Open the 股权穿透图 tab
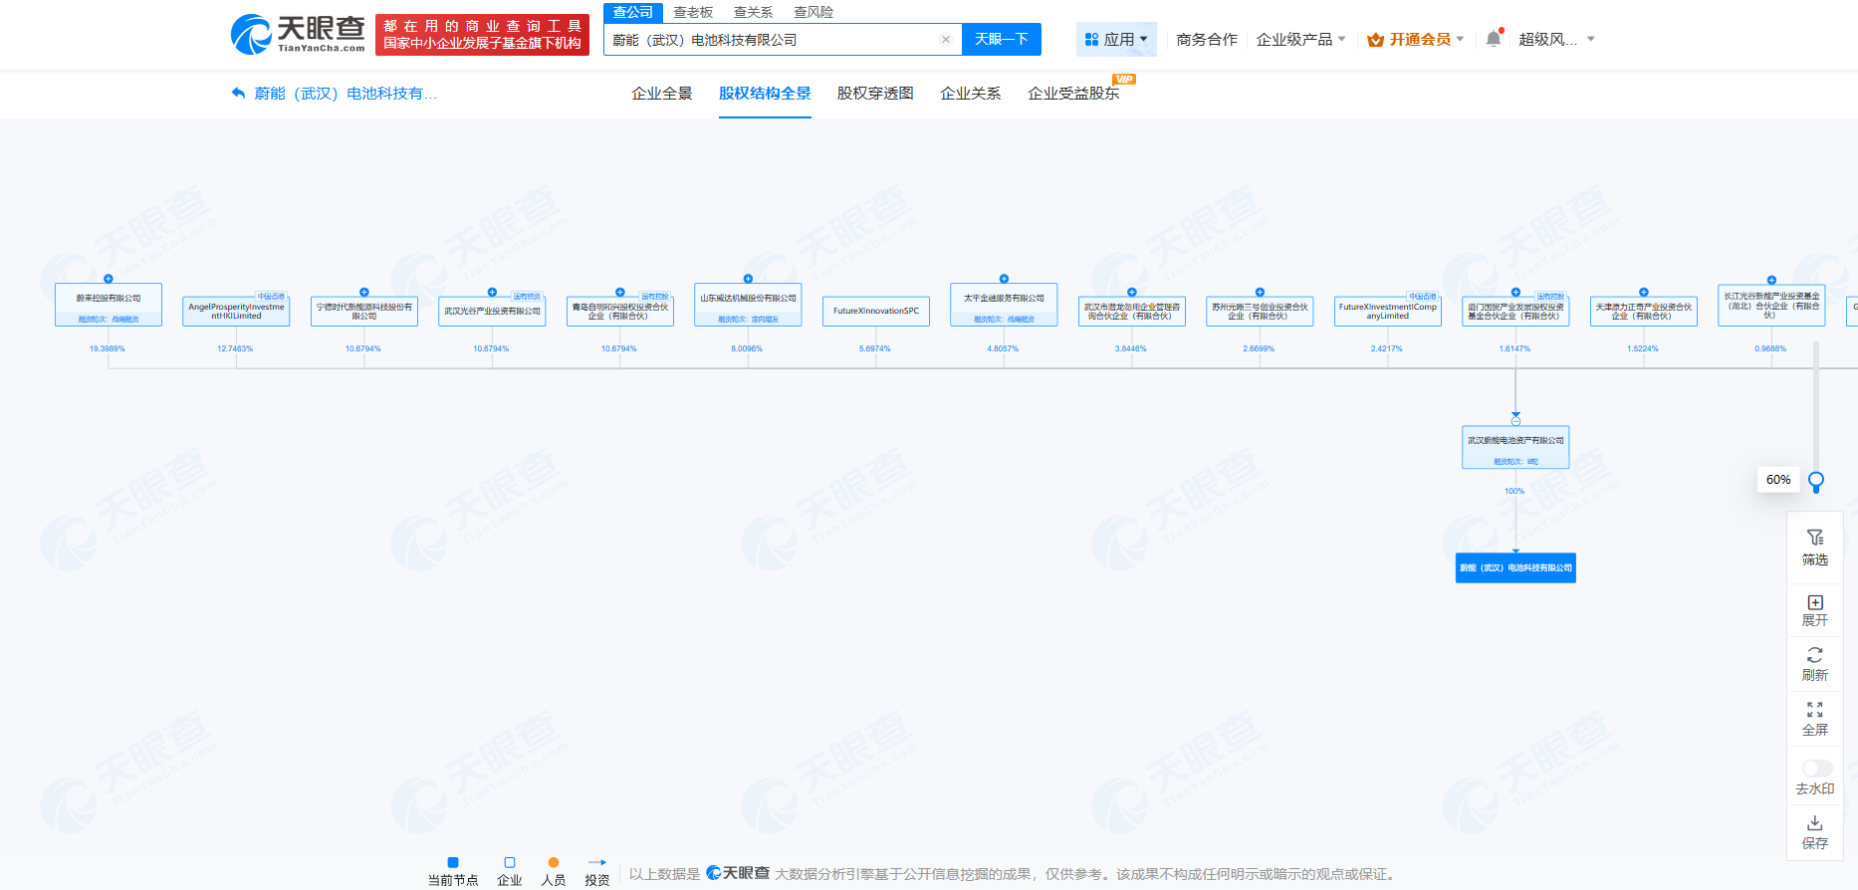1858x890 pixels. tap(875, 94)
